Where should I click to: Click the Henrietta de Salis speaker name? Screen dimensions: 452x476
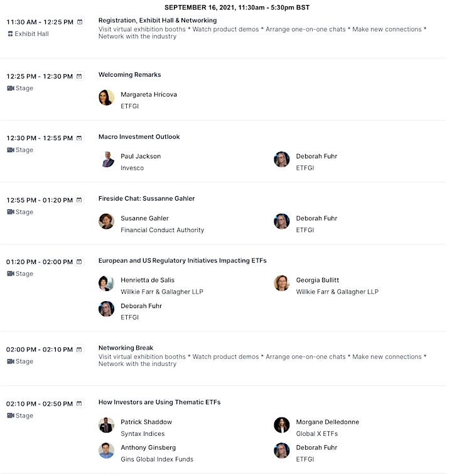click(x=148, y=280)
